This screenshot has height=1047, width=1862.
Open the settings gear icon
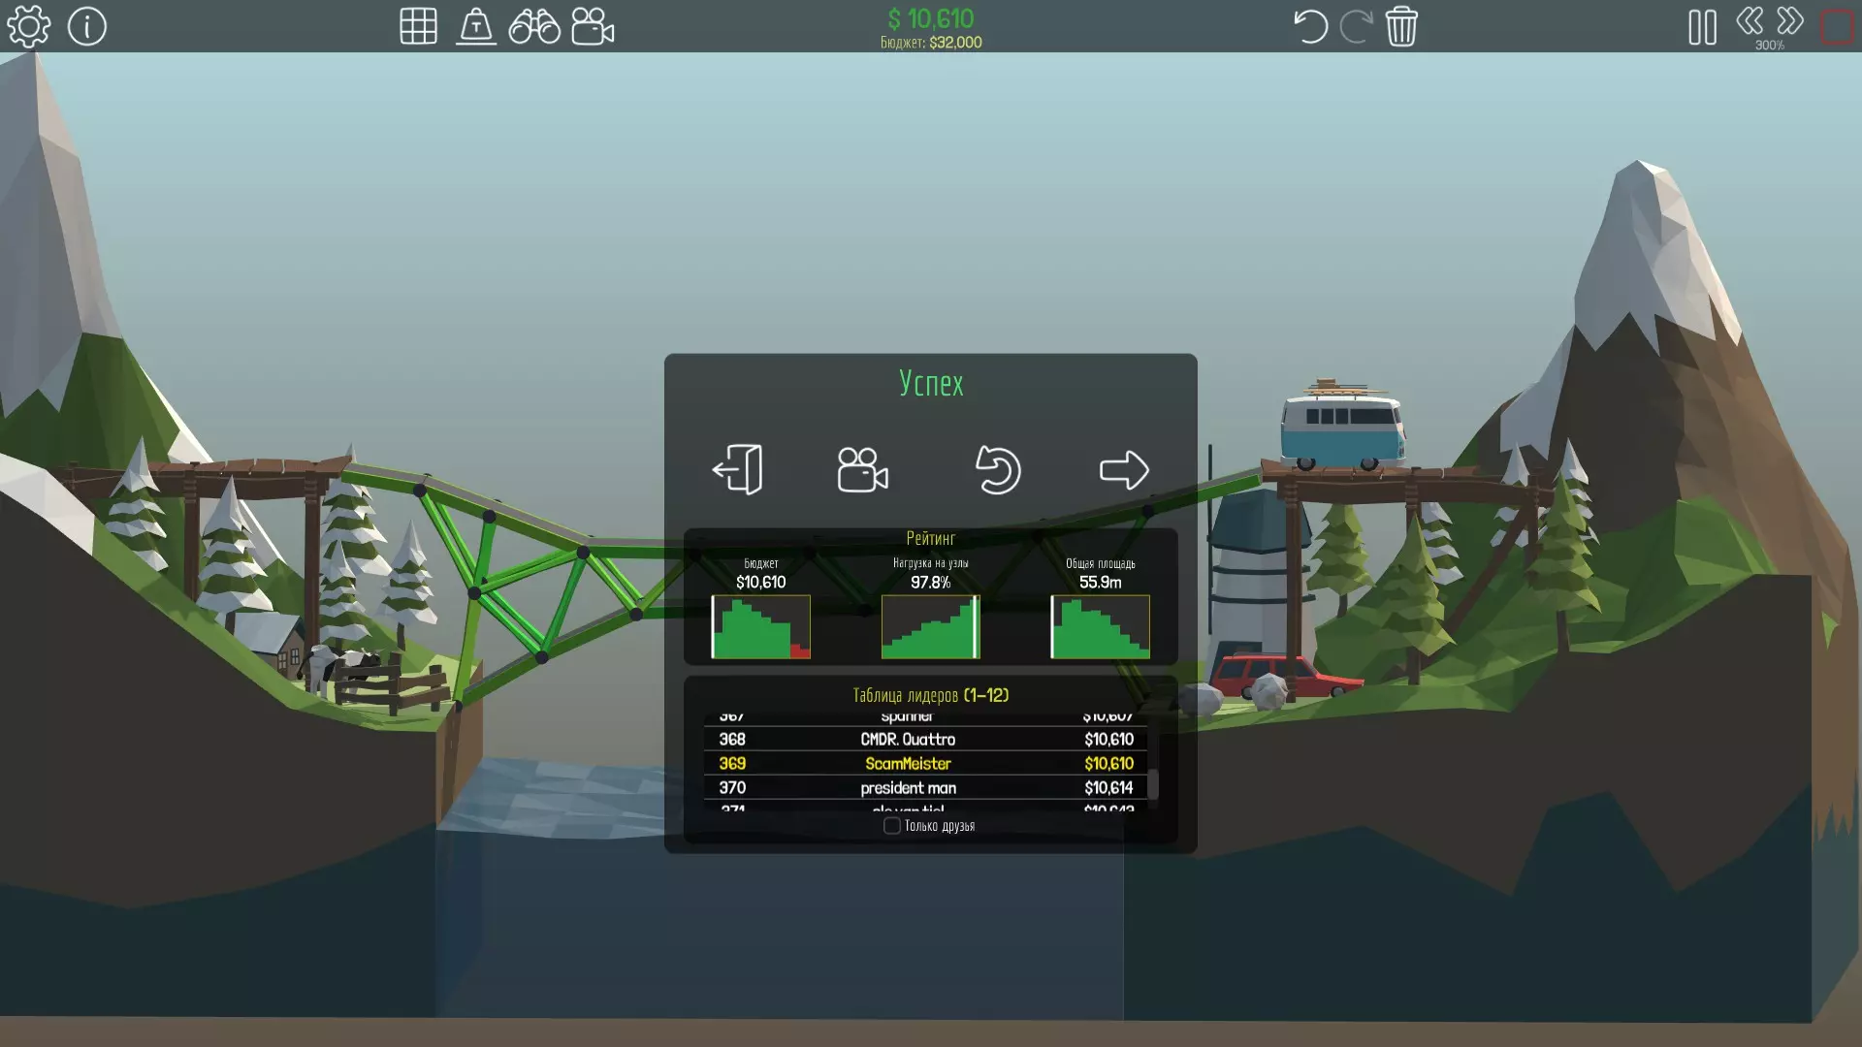click(29, 26)
